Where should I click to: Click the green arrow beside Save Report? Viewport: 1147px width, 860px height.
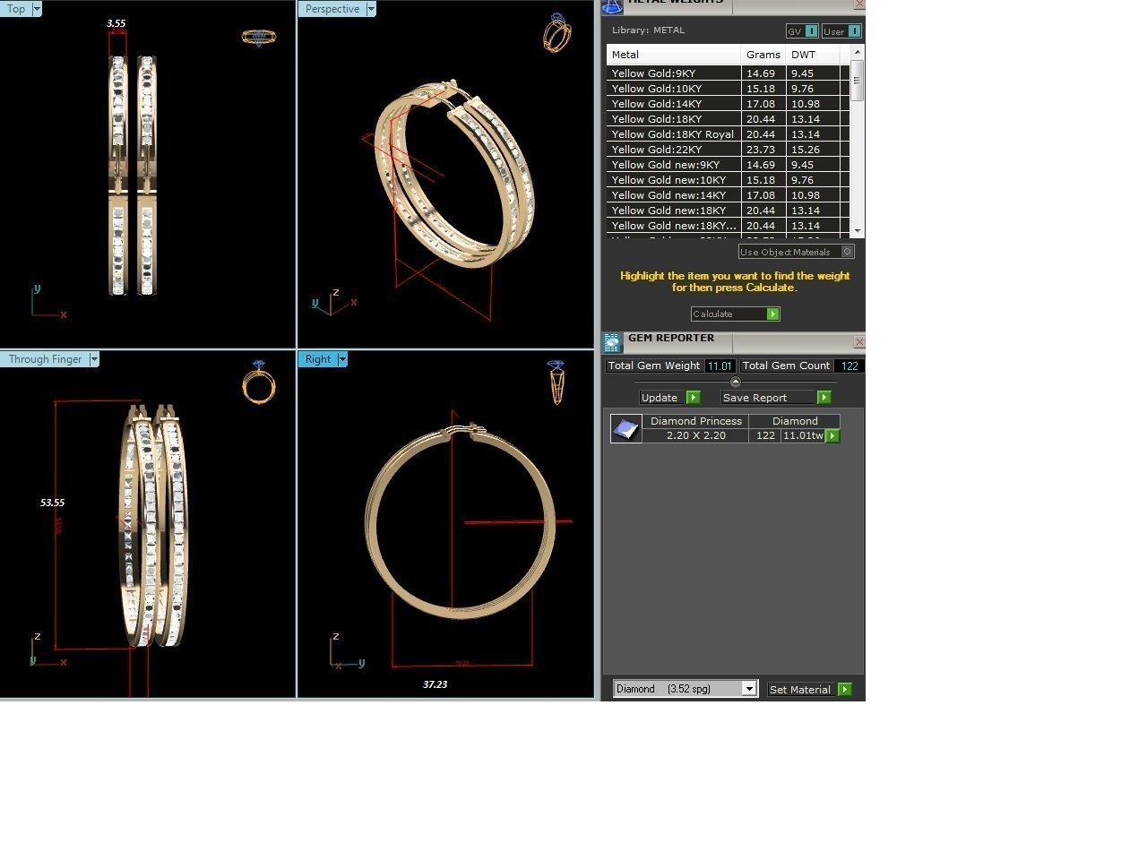coord(824,398)
